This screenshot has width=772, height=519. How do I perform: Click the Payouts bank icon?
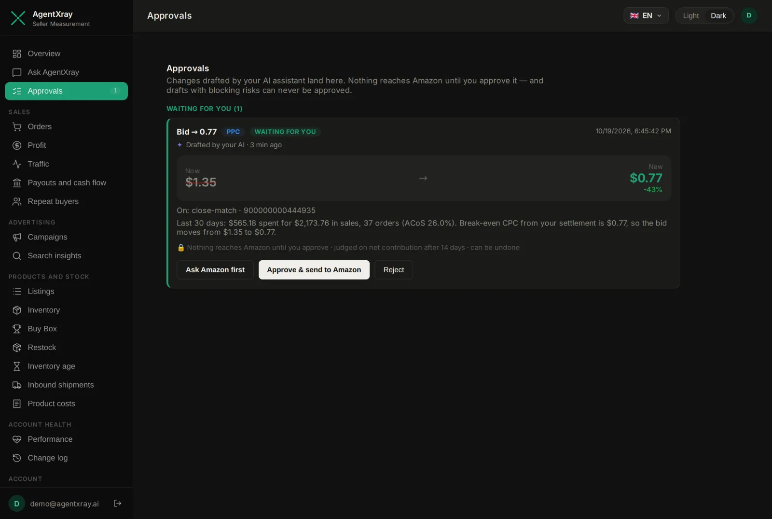[17, 183]
